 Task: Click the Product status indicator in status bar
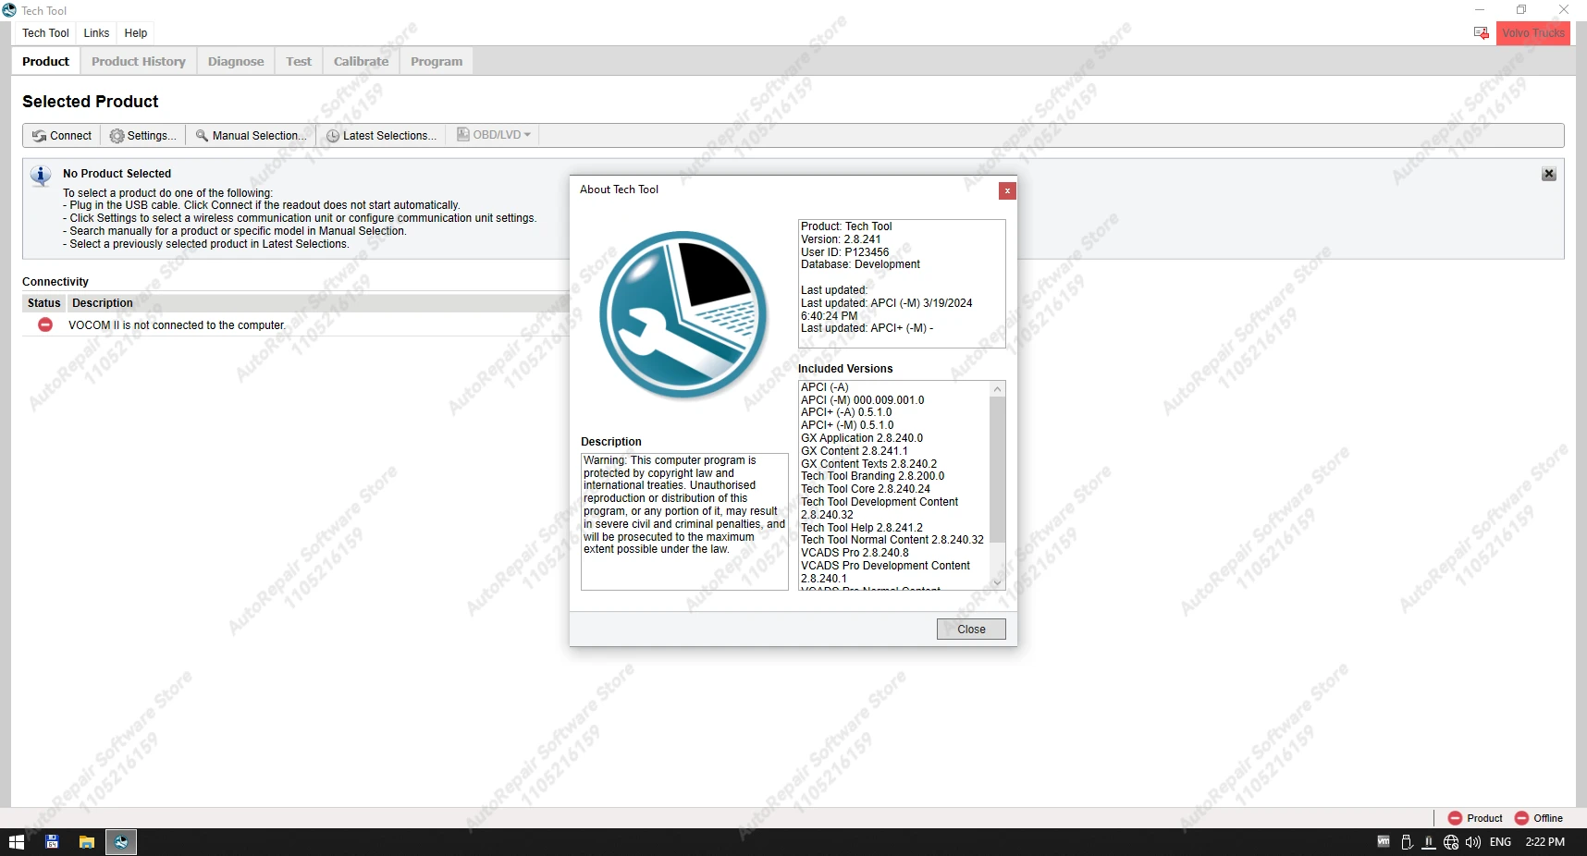click(1475, 818)
